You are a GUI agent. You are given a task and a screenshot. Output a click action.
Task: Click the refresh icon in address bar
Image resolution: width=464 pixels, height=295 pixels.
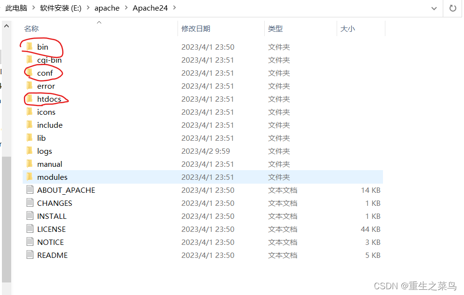click(x=452, y=8)
